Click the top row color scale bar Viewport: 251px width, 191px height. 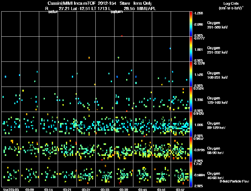191,24
